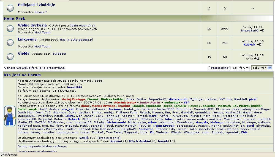The image size is (275, 157).
Task: Open Maciej Drwięga in registered users line
Action: (73, 99)
